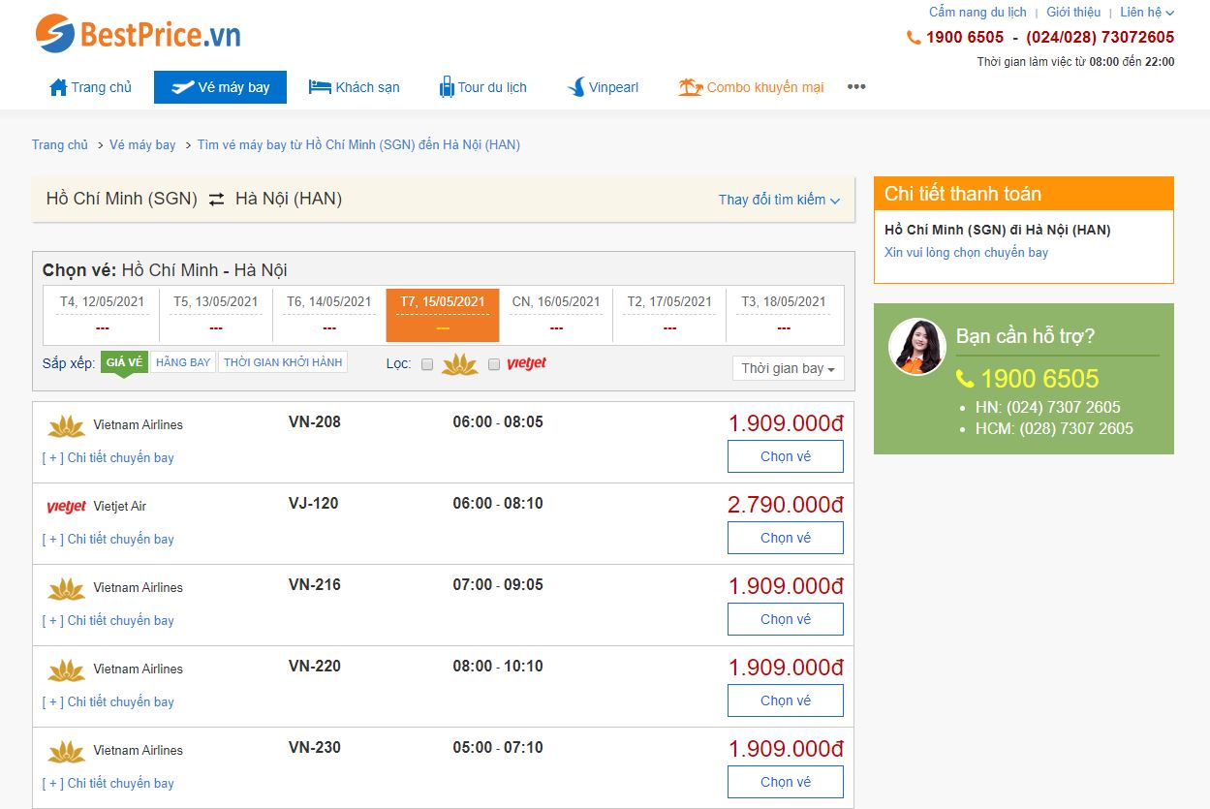Viewport: 1210px width, 809px height.
Task: Sort flights by GIÁ VÉ
Action: (124, 362)
